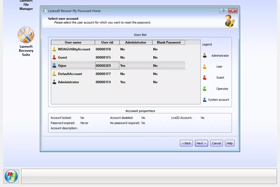Click the yellow User legend icon
This screenshot has height=187, width=280.
(x=205, y=67)
